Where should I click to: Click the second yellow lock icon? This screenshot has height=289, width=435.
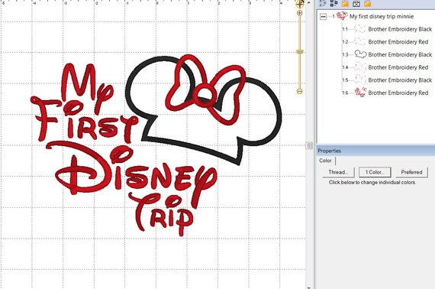tap(368, 3)
